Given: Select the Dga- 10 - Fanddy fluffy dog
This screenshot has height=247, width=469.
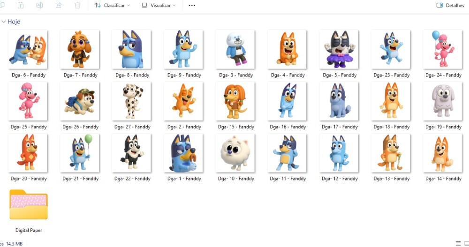Looking at the screenshot, I should pos(235,153).
